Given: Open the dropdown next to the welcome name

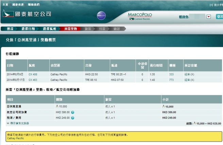Looking at the screenshot, I should (x=209, y=16).
